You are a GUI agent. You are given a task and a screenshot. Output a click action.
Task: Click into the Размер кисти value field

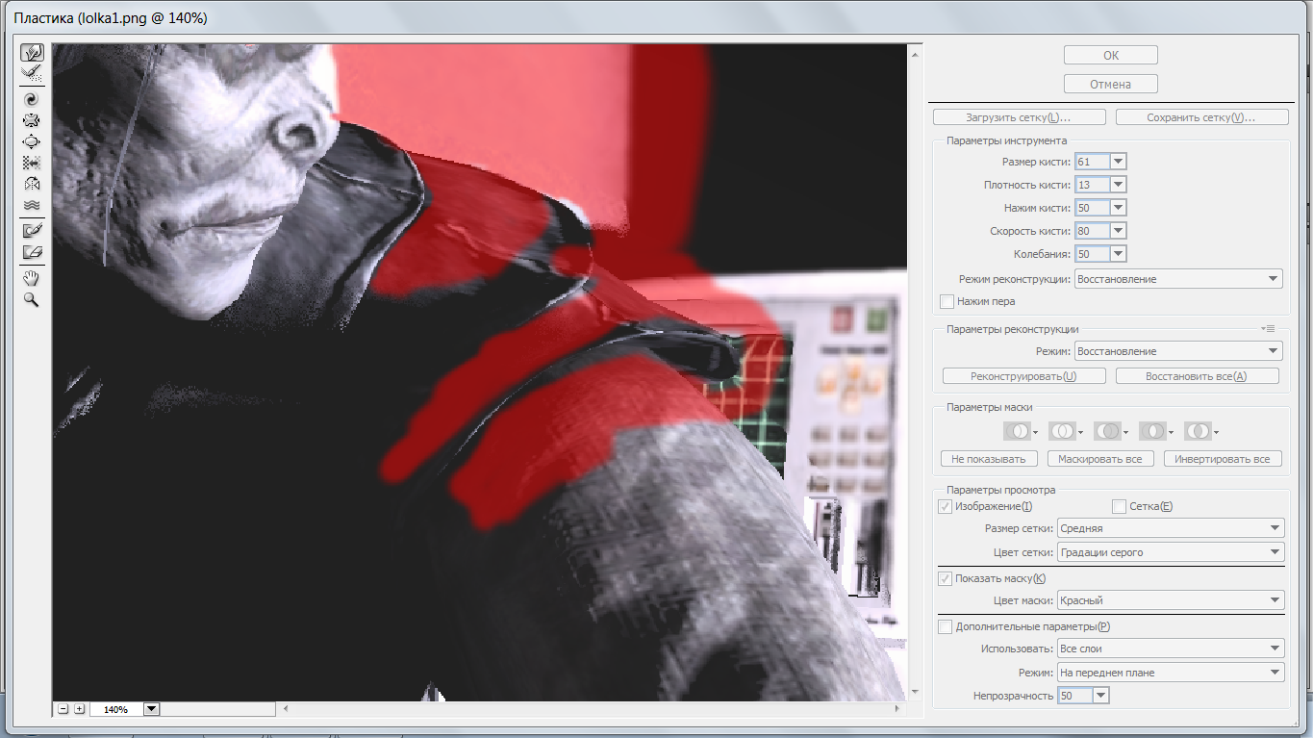1092,162
